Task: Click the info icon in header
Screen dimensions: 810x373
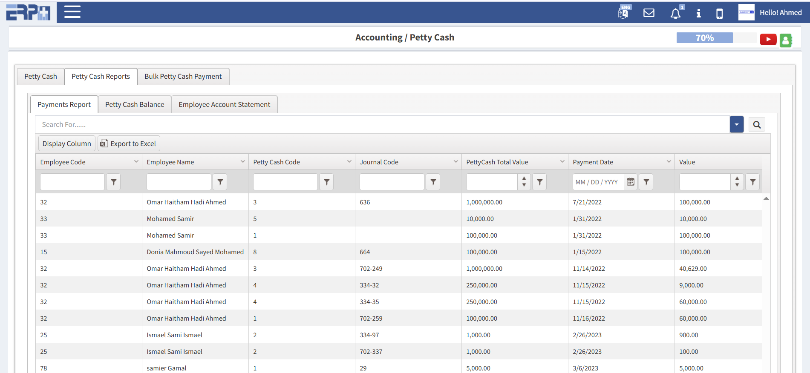Action: [x=698, y=13]
